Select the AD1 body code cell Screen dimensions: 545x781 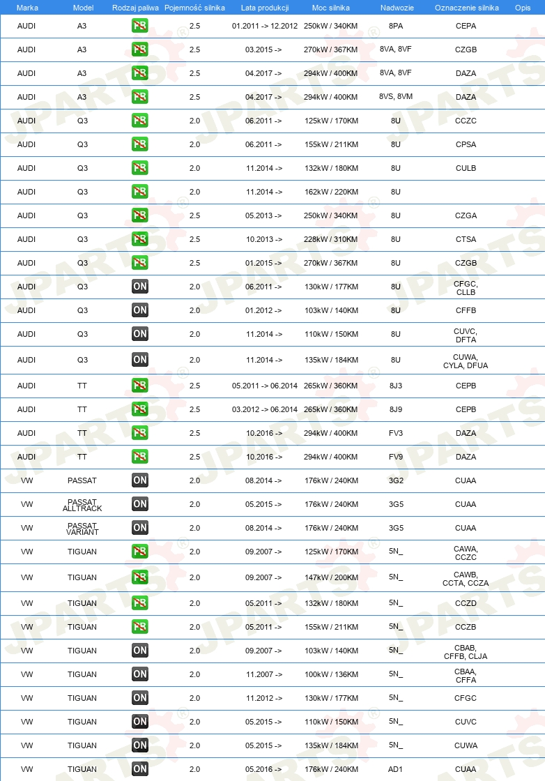click(395, 769)
